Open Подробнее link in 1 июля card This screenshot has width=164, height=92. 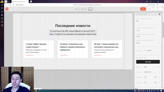[x=30, y=55]
